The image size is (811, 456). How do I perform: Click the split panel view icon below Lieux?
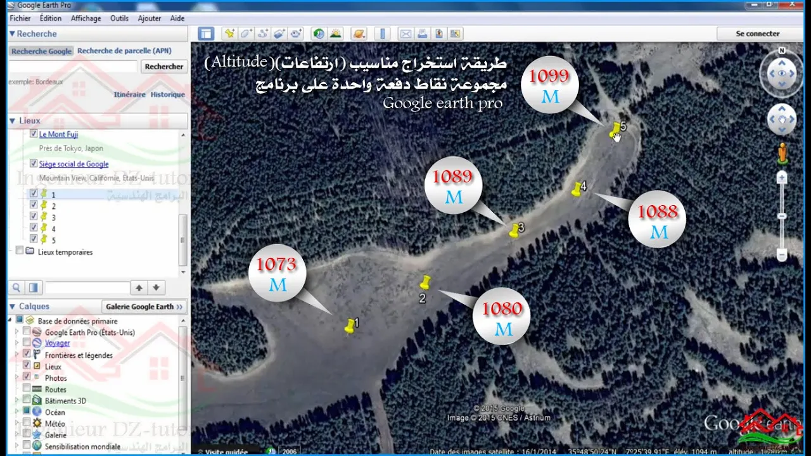coord(33,288)
